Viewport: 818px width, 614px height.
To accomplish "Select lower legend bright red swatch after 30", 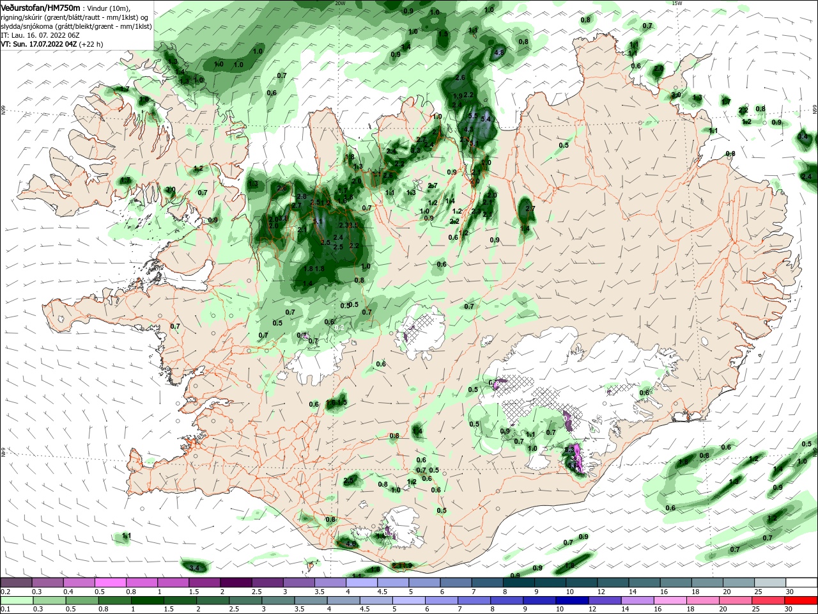I will pyautogui.click(x=801, y=601).
